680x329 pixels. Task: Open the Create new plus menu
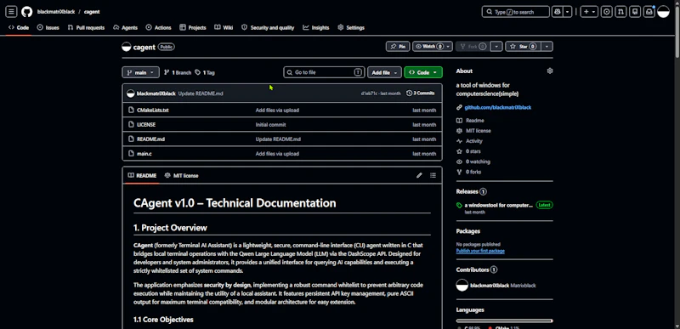tap(589, 12)
